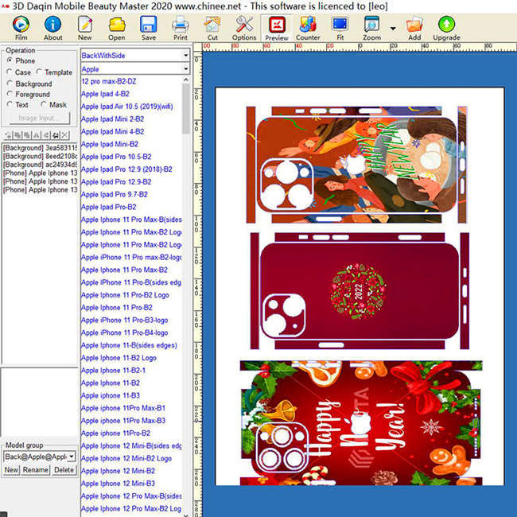Viewport: 517px width, 517px height.
Task: Click the Film toolbar icon
Action: pyautogui.click(x=21, y=27)
